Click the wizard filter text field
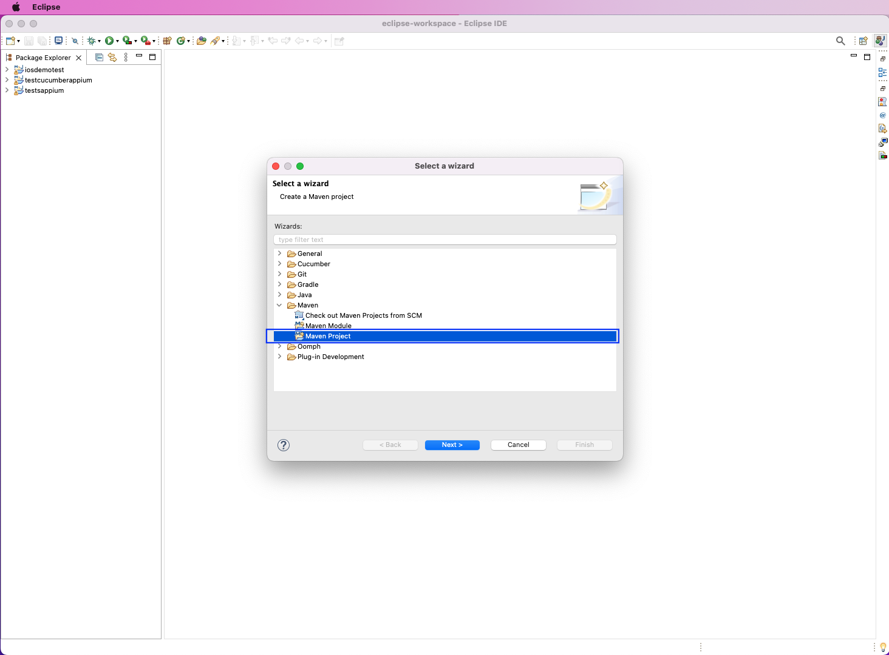 [444, 240]
